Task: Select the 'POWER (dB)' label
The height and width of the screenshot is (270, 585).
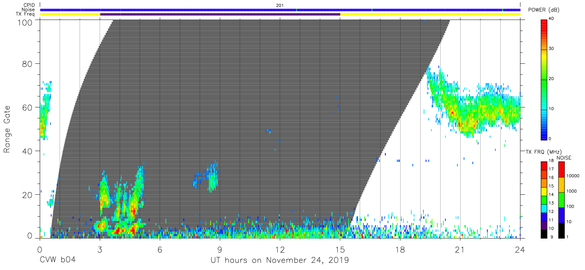Action: pyautogui.click(x=544, y=10)
